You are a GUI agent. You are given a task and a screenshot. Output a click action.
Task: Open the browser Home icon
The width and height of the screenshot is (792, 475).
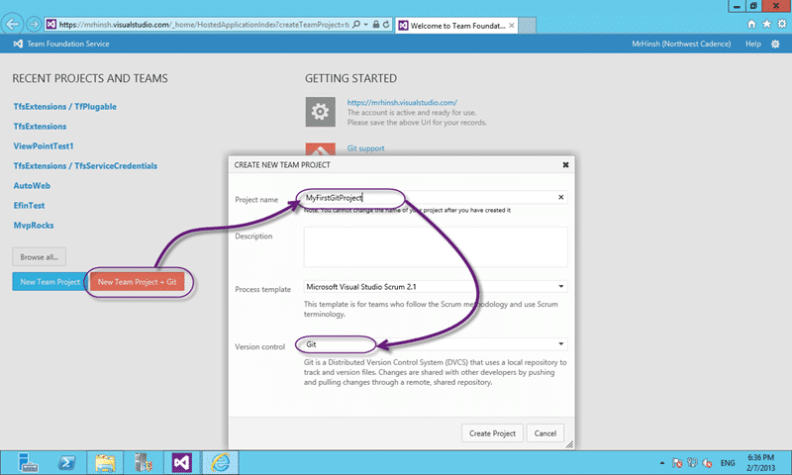pyautogui.click(x=751, y=24)
